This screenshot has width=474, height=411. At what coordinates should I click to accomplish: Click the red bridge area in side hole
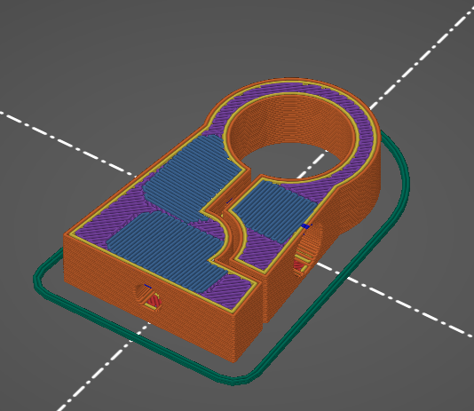click(299, 265)
